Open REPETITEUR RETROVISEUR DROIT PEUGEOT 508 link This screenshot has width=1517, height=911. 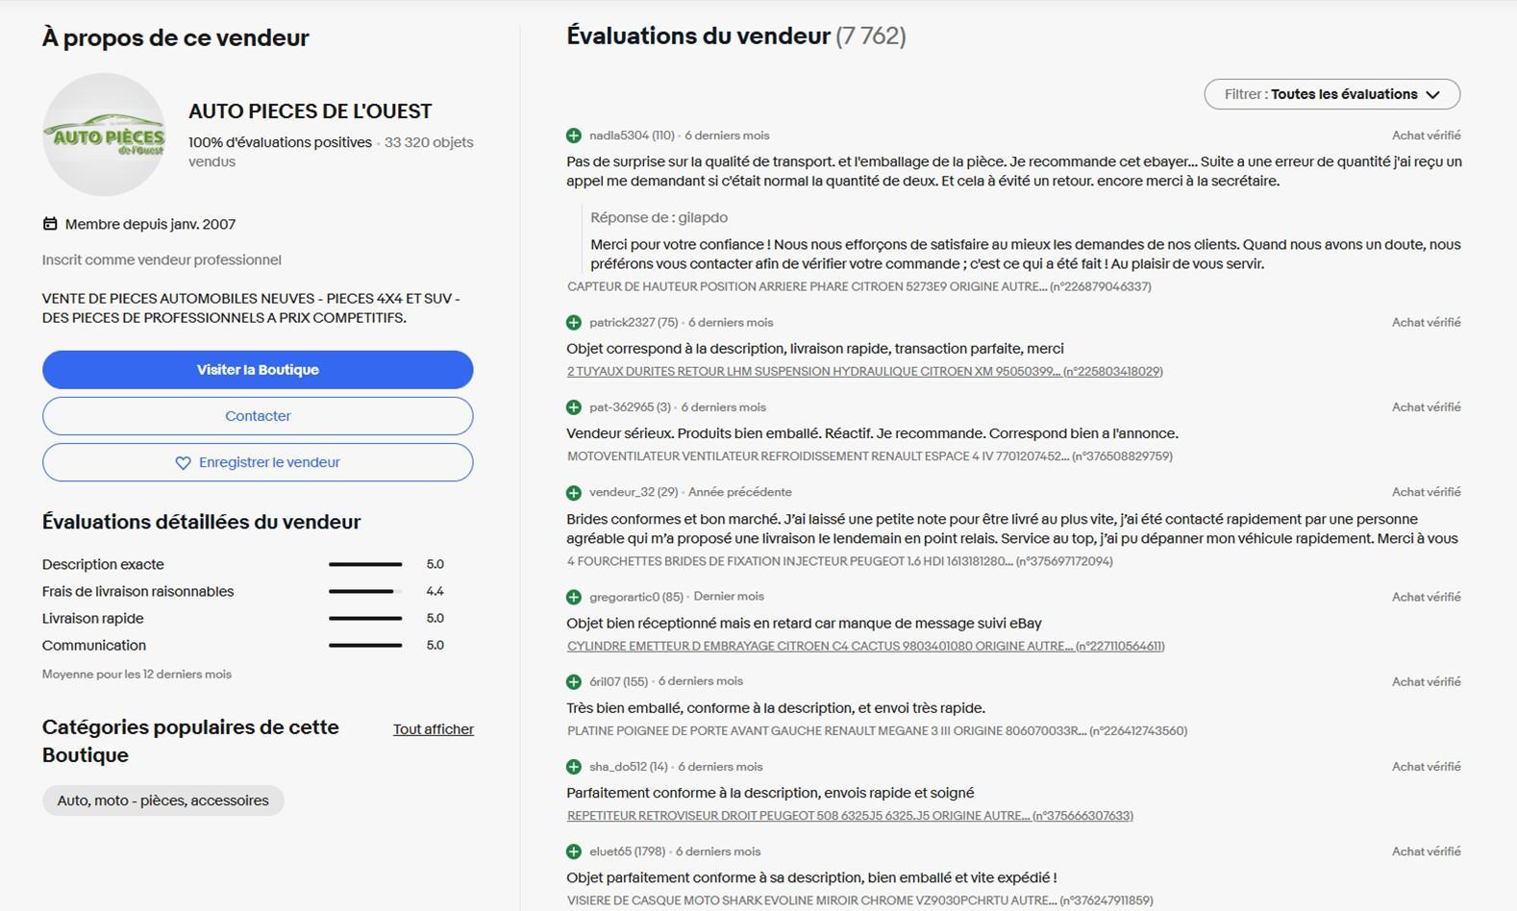coord(850,816)
